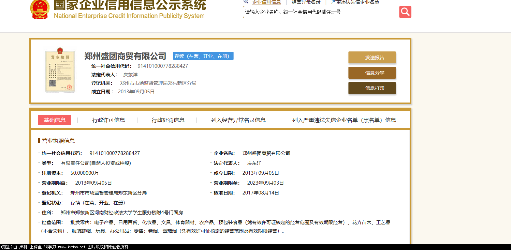Click the address 郑州市郑东新区河南财经政法大学学生服务楼附4号门面房
This screenshot has height=250, width=511.
(x=122, y=213)
